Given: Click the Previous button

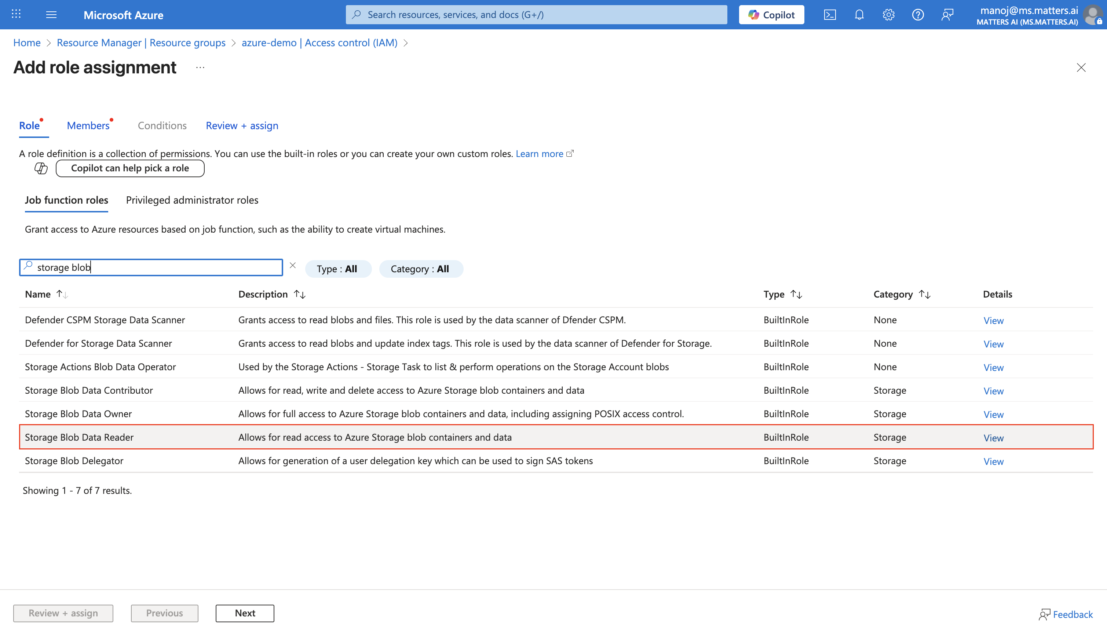Looking at the screenshot, I should 165,613.
